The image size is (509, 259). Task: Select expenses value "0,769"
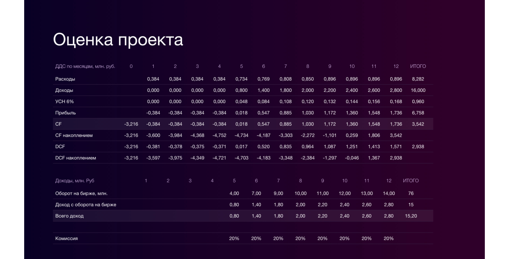[x=263, y=79]
